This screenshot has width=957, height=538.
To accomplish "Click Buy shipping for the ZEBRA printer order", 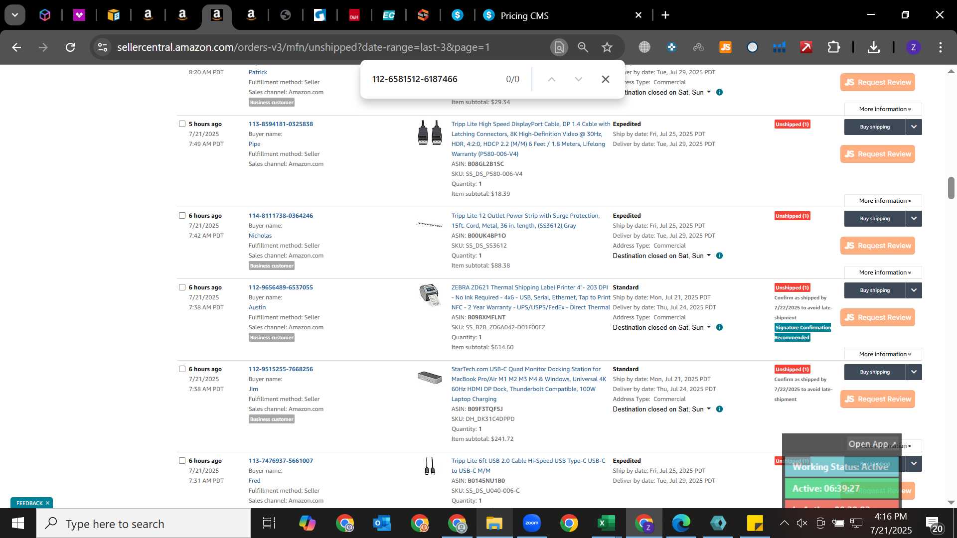I will click(x=874, y=290).
